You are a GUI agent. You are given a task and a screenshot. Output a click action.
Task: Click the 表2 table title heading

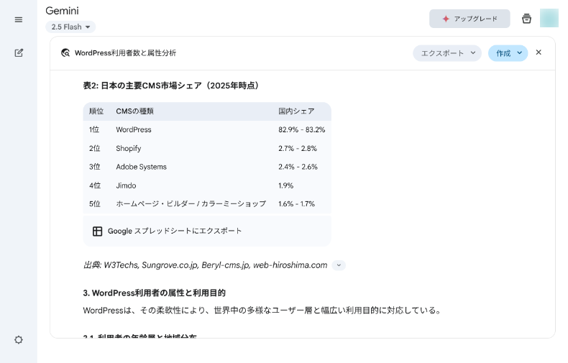172,86
